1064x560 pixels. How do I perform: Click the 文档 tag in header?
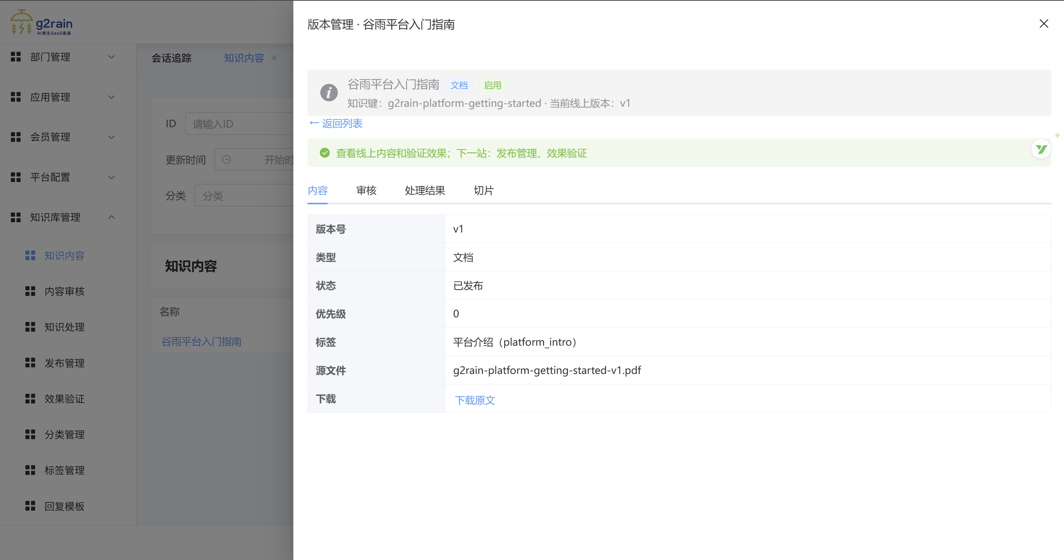point(459,86)
